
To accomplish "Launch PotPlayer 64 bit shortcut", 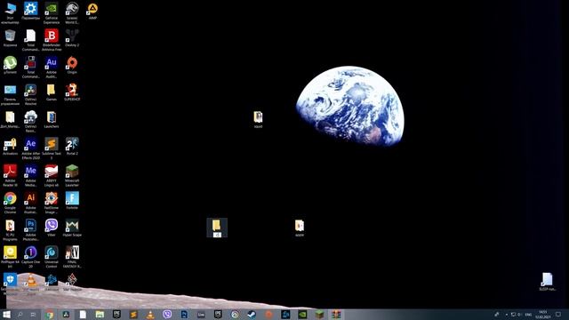I will click(x=10, y=257).
